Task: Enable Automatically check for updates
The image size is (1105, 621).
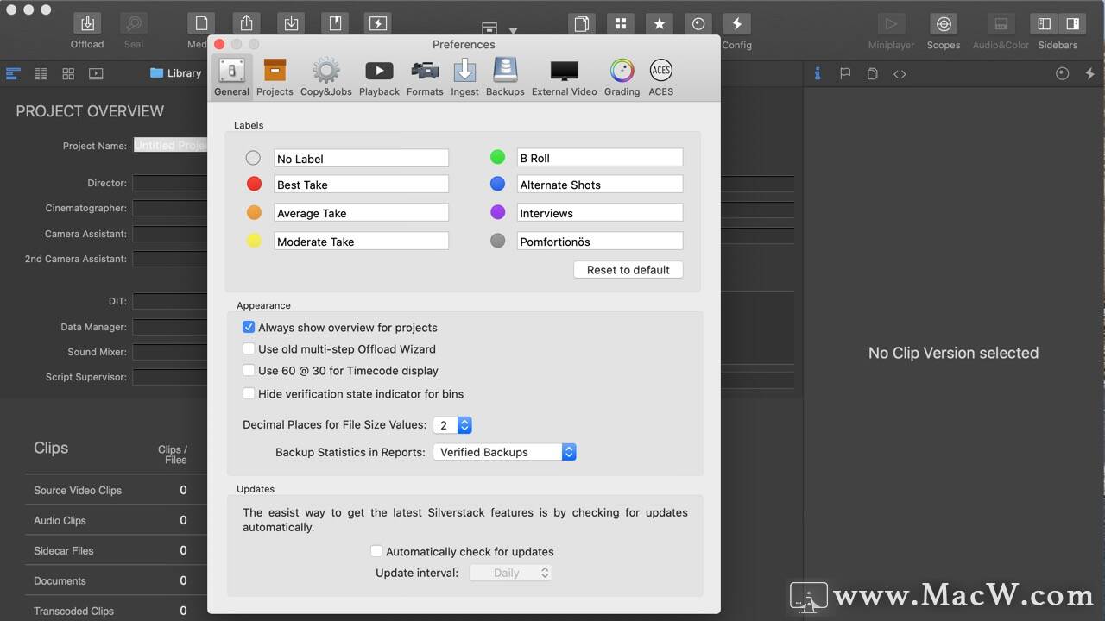Action: point(376,551)
